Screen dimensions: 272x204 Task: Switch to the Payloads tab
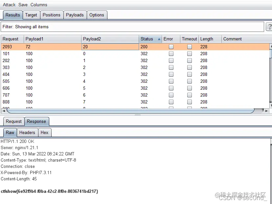pos(75,15)
